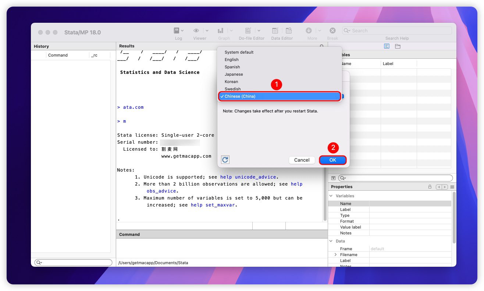Open the Log toolbar icon
Viewport: 484px width, 291px height.
pos(177,31)
